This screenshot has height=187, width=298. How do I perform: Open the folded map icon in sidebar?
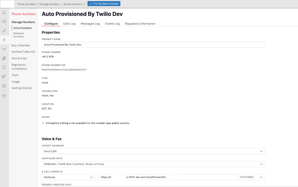(4, 86)
